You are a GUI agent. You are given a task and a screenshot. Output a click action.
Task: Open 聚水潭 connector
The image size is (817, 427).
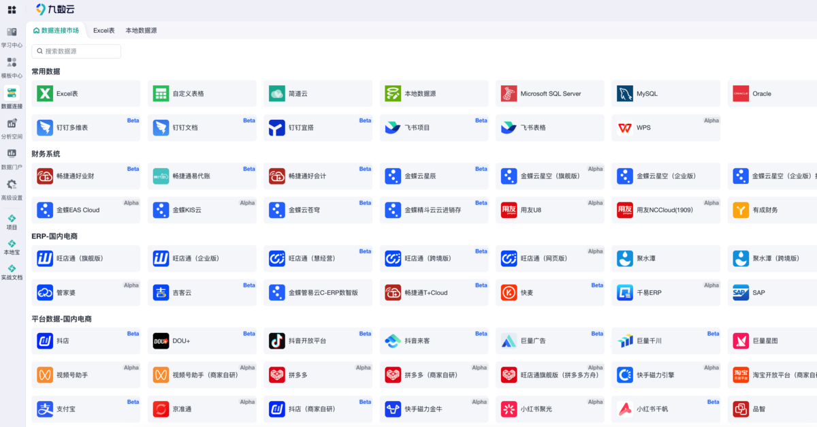pyautogui.click(x=666, y=259)
